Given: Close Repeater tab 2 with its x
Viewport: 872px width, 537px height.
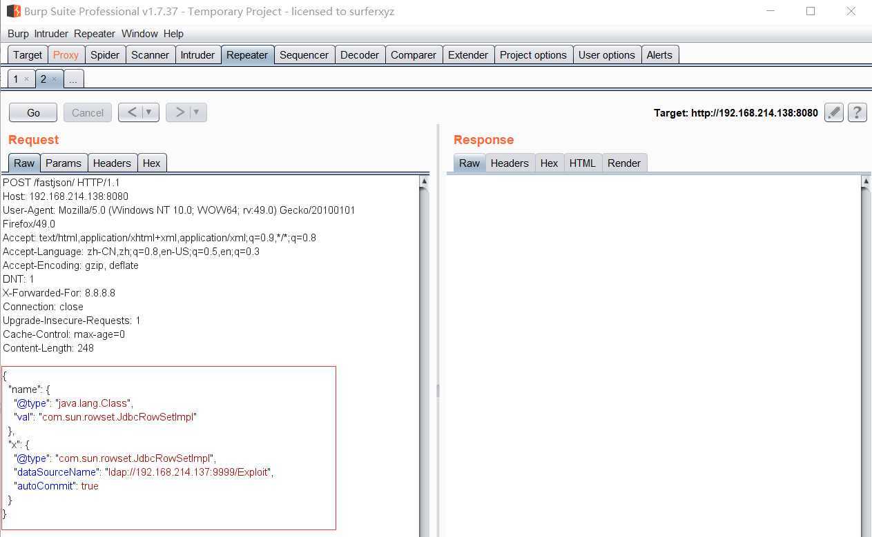Looking at the screenshot, I should click(54, 79).
